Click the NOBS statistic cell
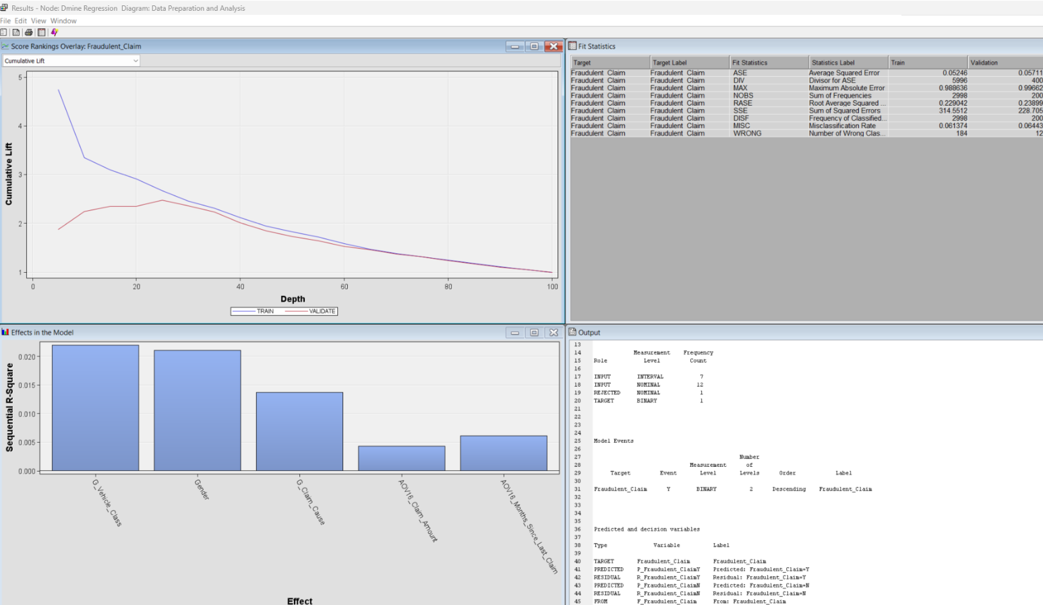The image size is (1043, 605). click(769, 96)
